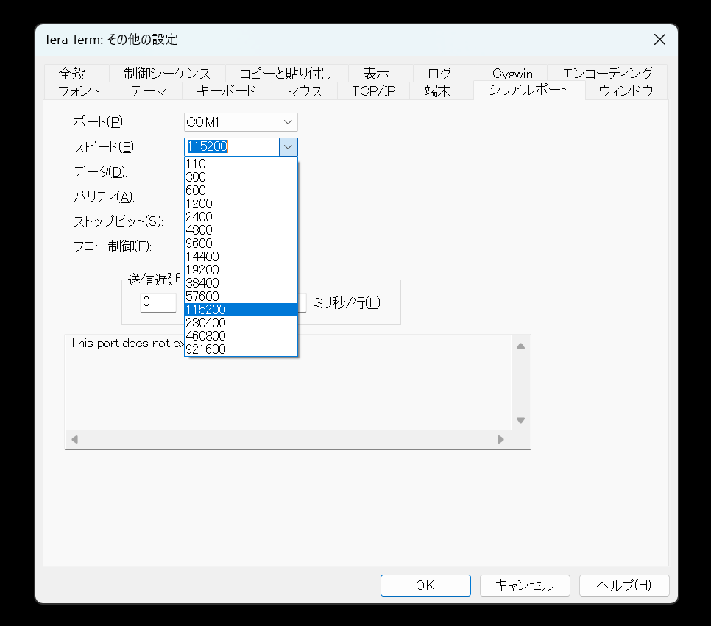Set speed to 9600
711x626 pixels.
pos(241,243)
